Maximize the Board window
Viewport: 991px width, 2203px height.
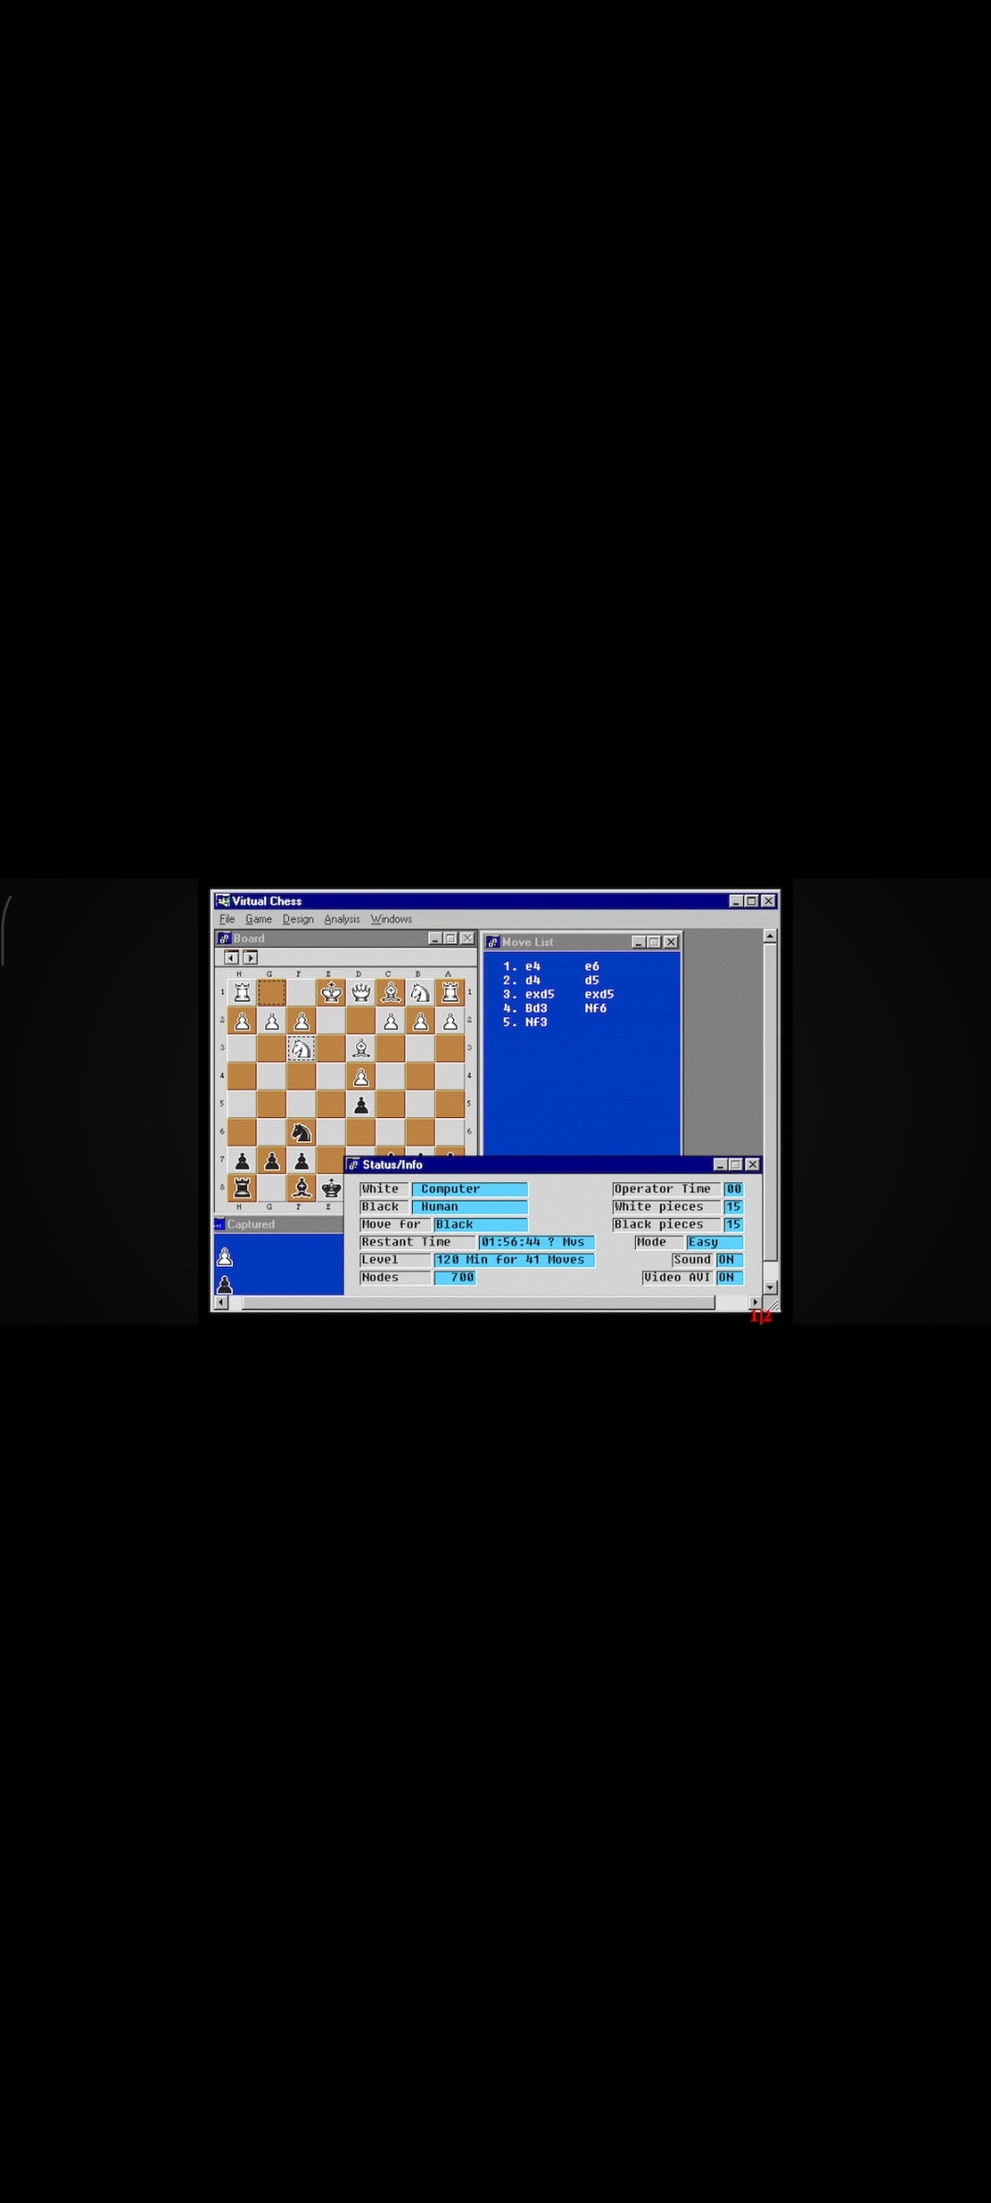(451, 938)
